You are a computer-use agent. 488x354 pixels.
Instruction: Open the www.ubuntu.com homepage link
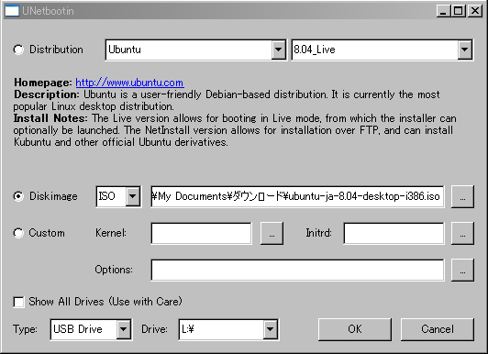coord(129,83)
